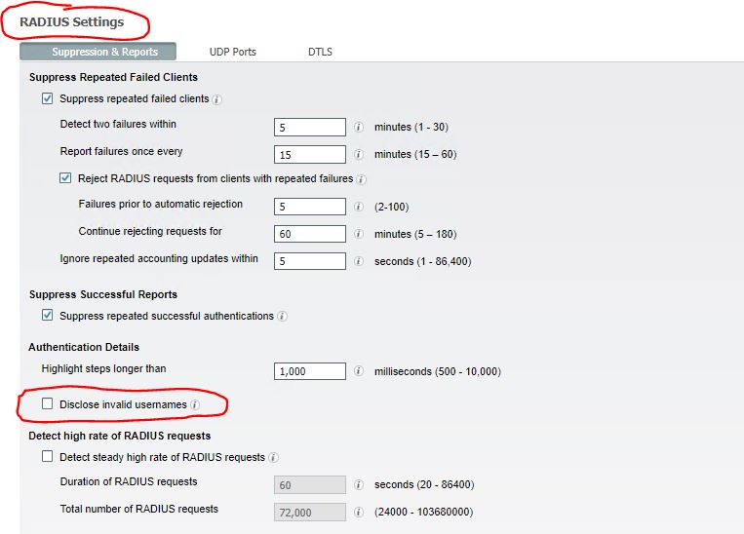Click the RADIUS Settings heading

[71, 22]
